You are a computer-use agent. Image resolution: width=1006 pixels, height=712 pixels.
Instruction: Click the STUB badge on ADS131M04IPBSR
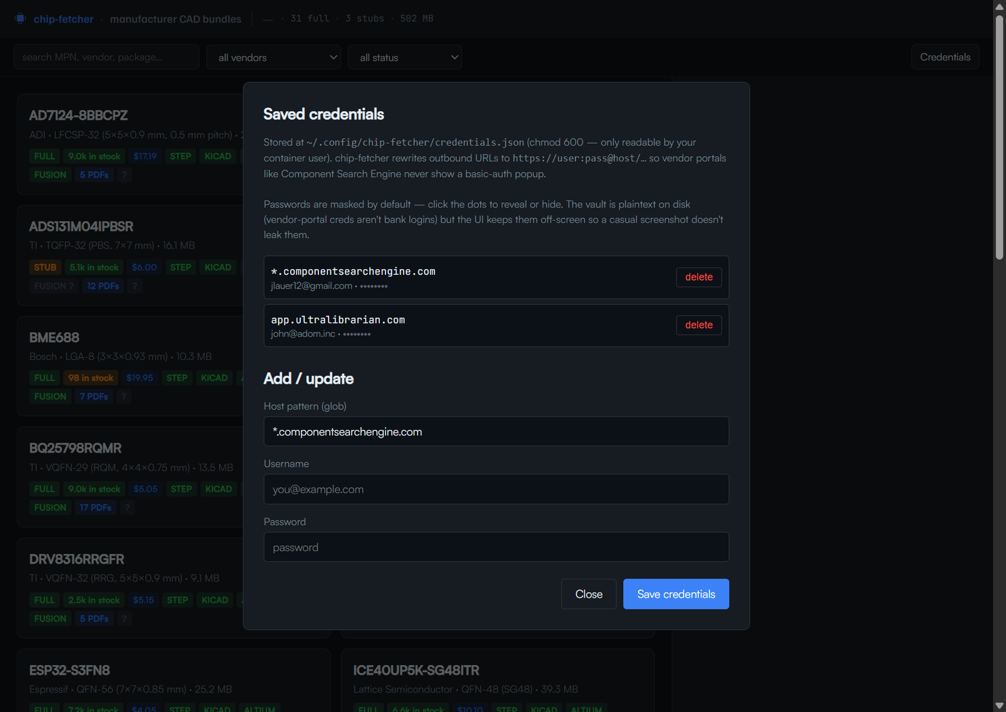(x=45, y=267)
